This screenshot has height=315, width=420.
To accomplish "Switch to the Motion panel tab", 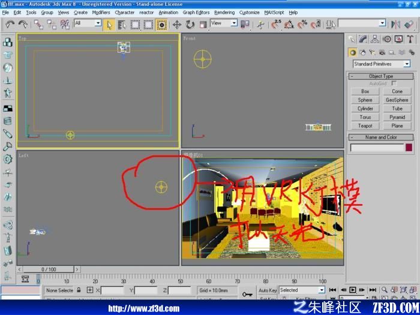I will [x=387, y=39].
